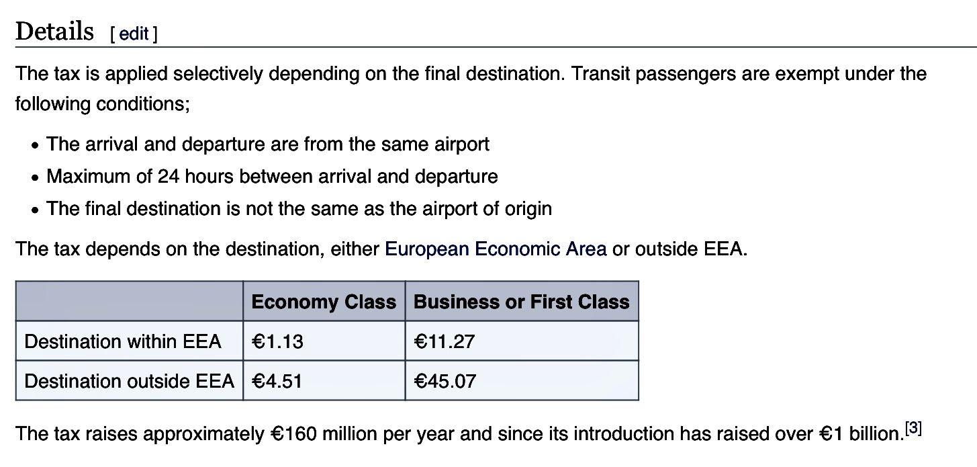Click the 'following conditions;' text line
The height and width of the screenshot is (467, 977).
point(103,104)
